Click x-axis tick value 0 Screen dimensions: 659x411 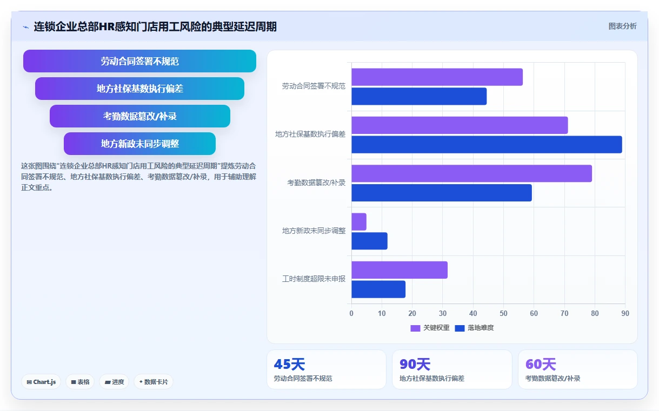coord(351,314)
